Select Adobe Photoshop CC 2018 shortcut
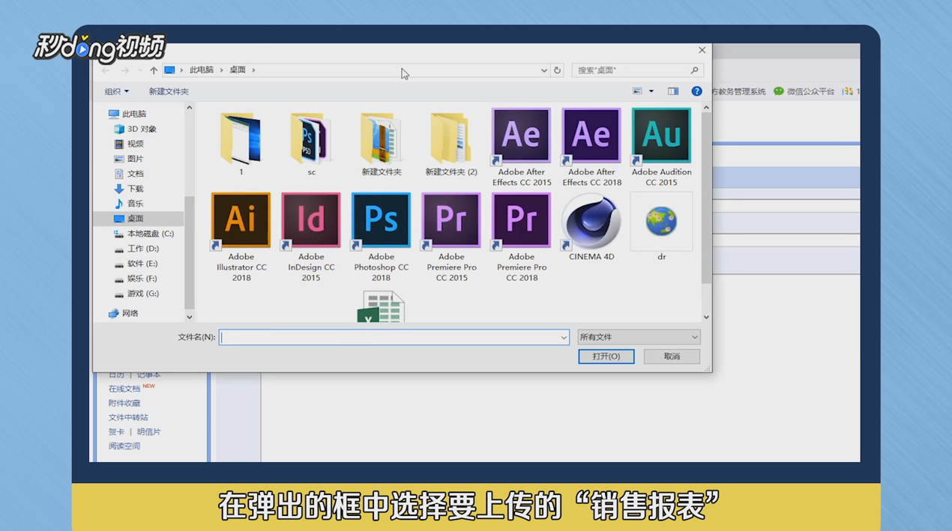The image size is (952, 531). [x=382, y=236]
